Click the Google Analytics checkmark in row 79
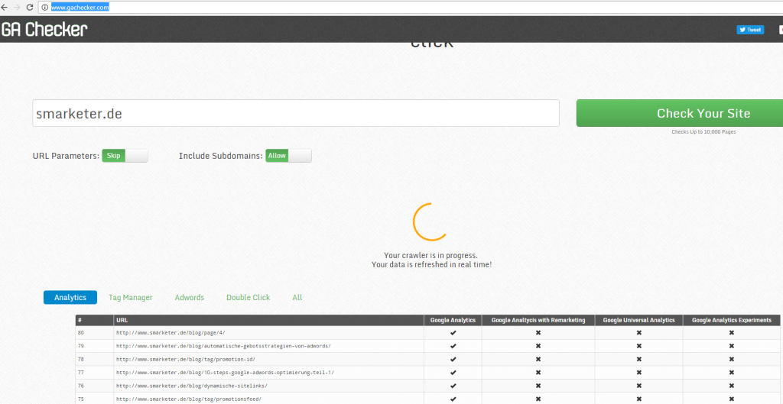This screenshot has height=404, width=783. [453, 346]
